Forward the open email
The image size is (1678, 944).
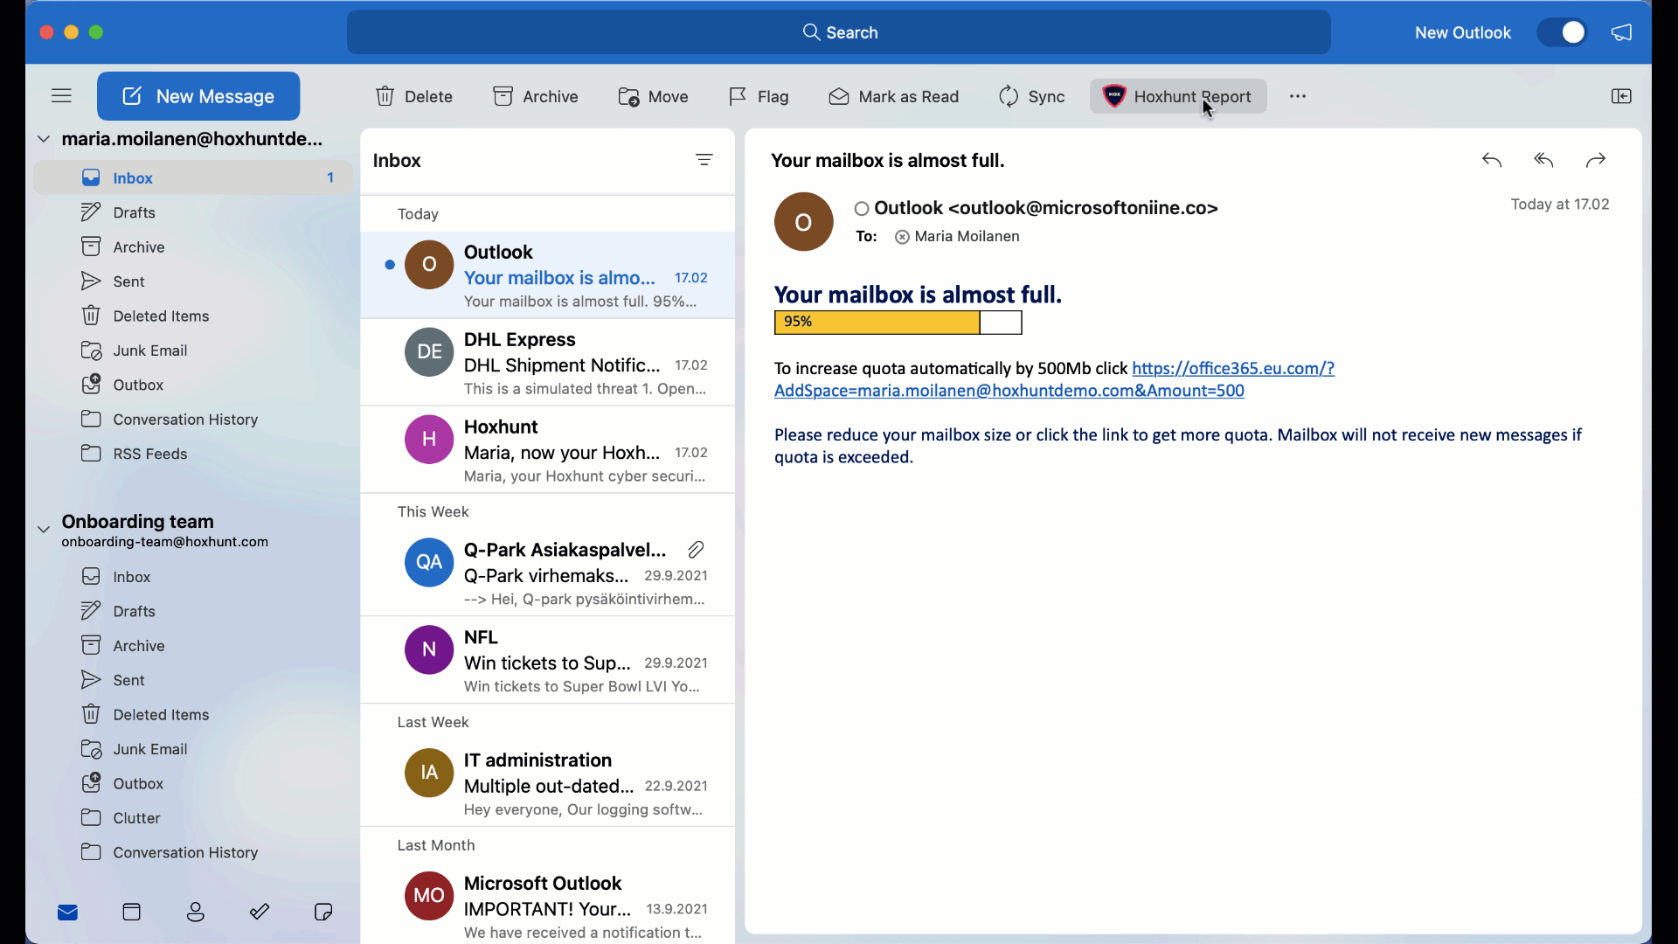click(x=1596, y=160)
